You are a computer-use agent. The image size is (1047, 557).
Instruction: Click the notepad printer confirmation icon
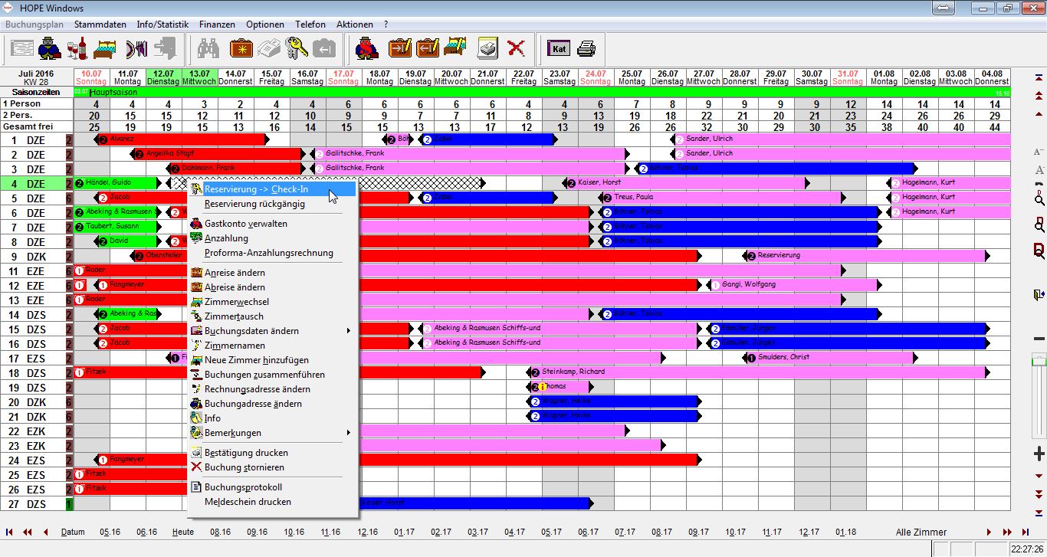(488, 48)
